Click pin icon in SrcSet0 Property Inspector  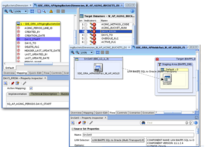click(x=80, y=123)
